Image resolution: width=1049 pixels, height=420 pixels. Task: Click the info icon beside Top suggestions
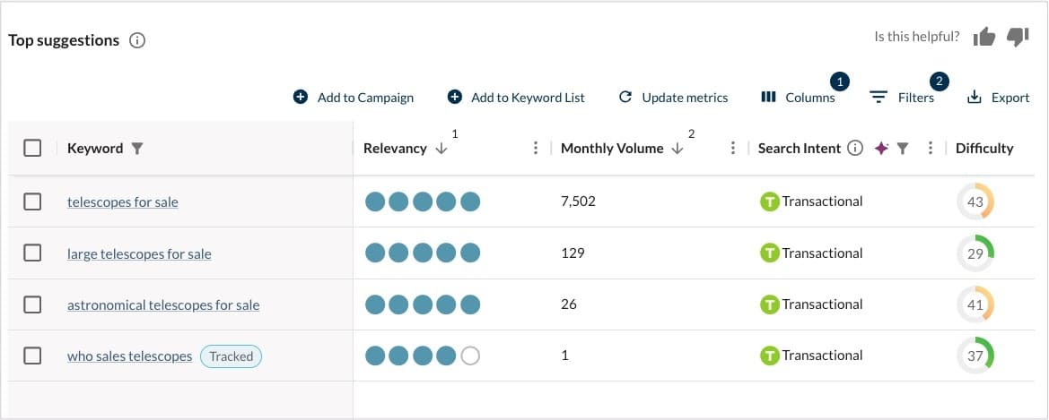tap(137, 40)
